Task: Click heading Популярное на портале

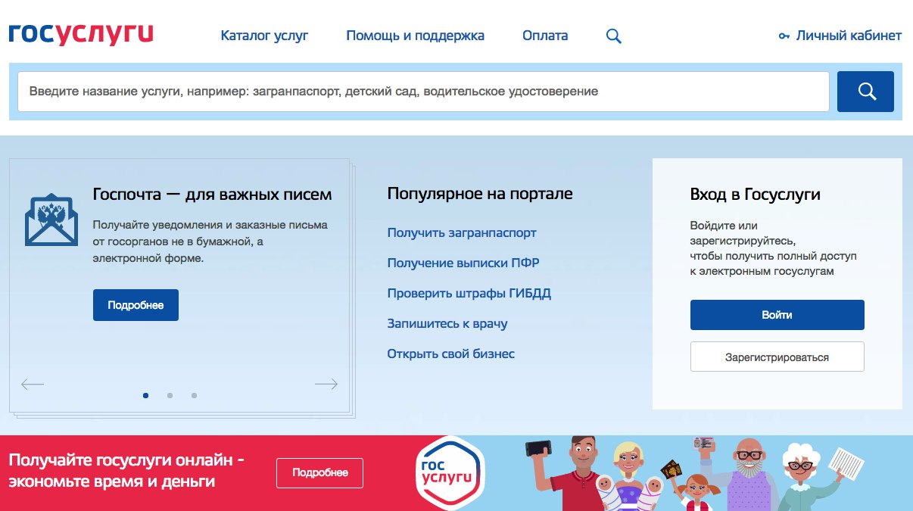Action: (x=480, y=194)
